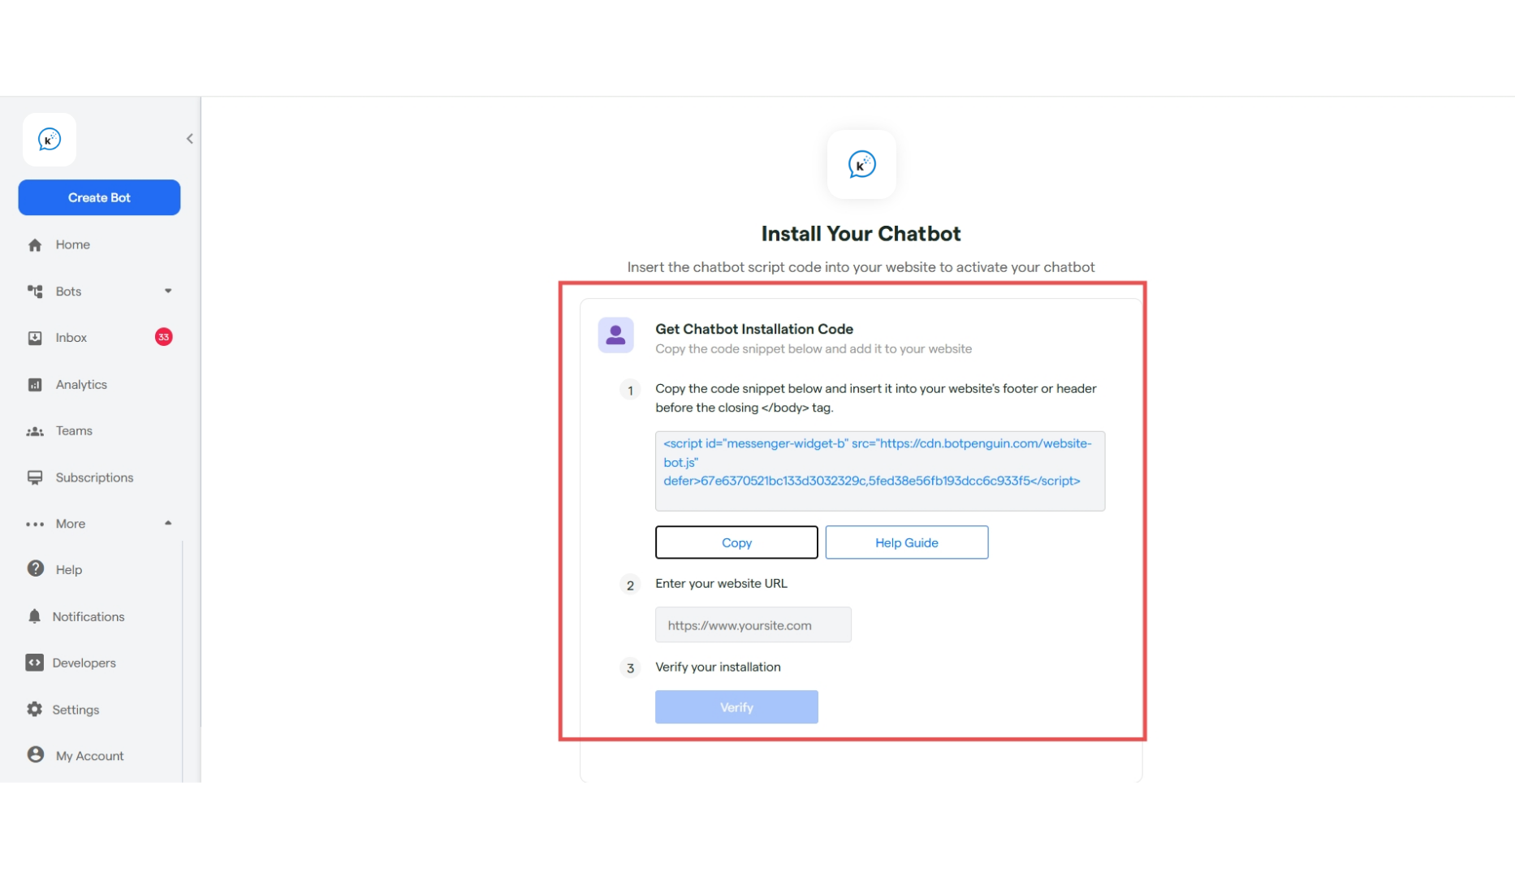Copy the installation code snippet

pyautogui.click(x=736, y=542)
